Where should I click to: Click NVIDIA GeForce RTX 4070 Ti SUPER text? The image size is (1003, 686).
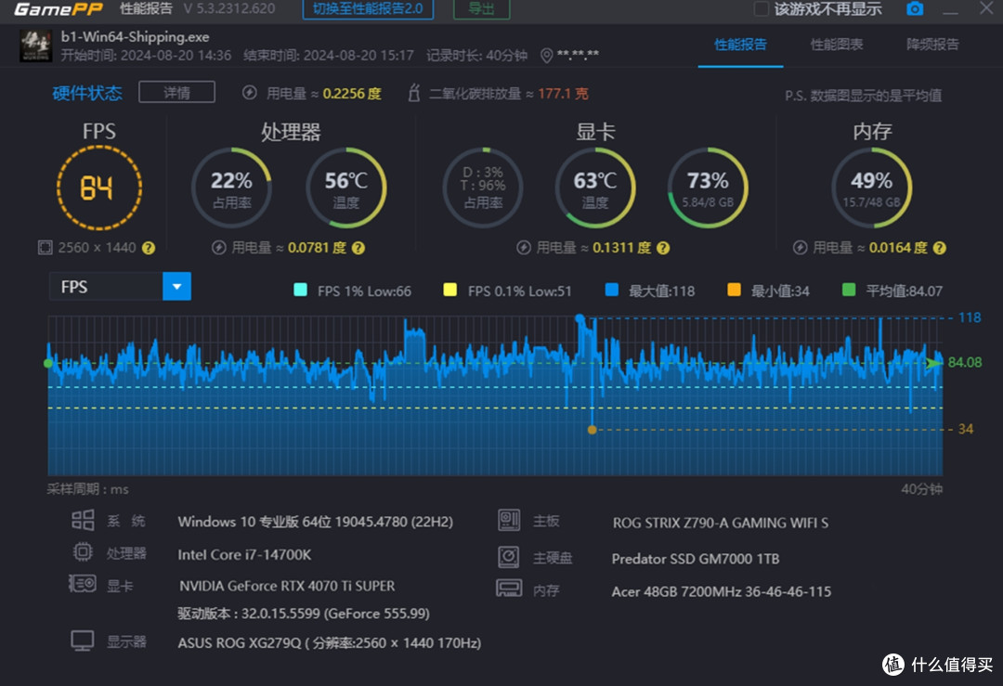click(287, 586)
